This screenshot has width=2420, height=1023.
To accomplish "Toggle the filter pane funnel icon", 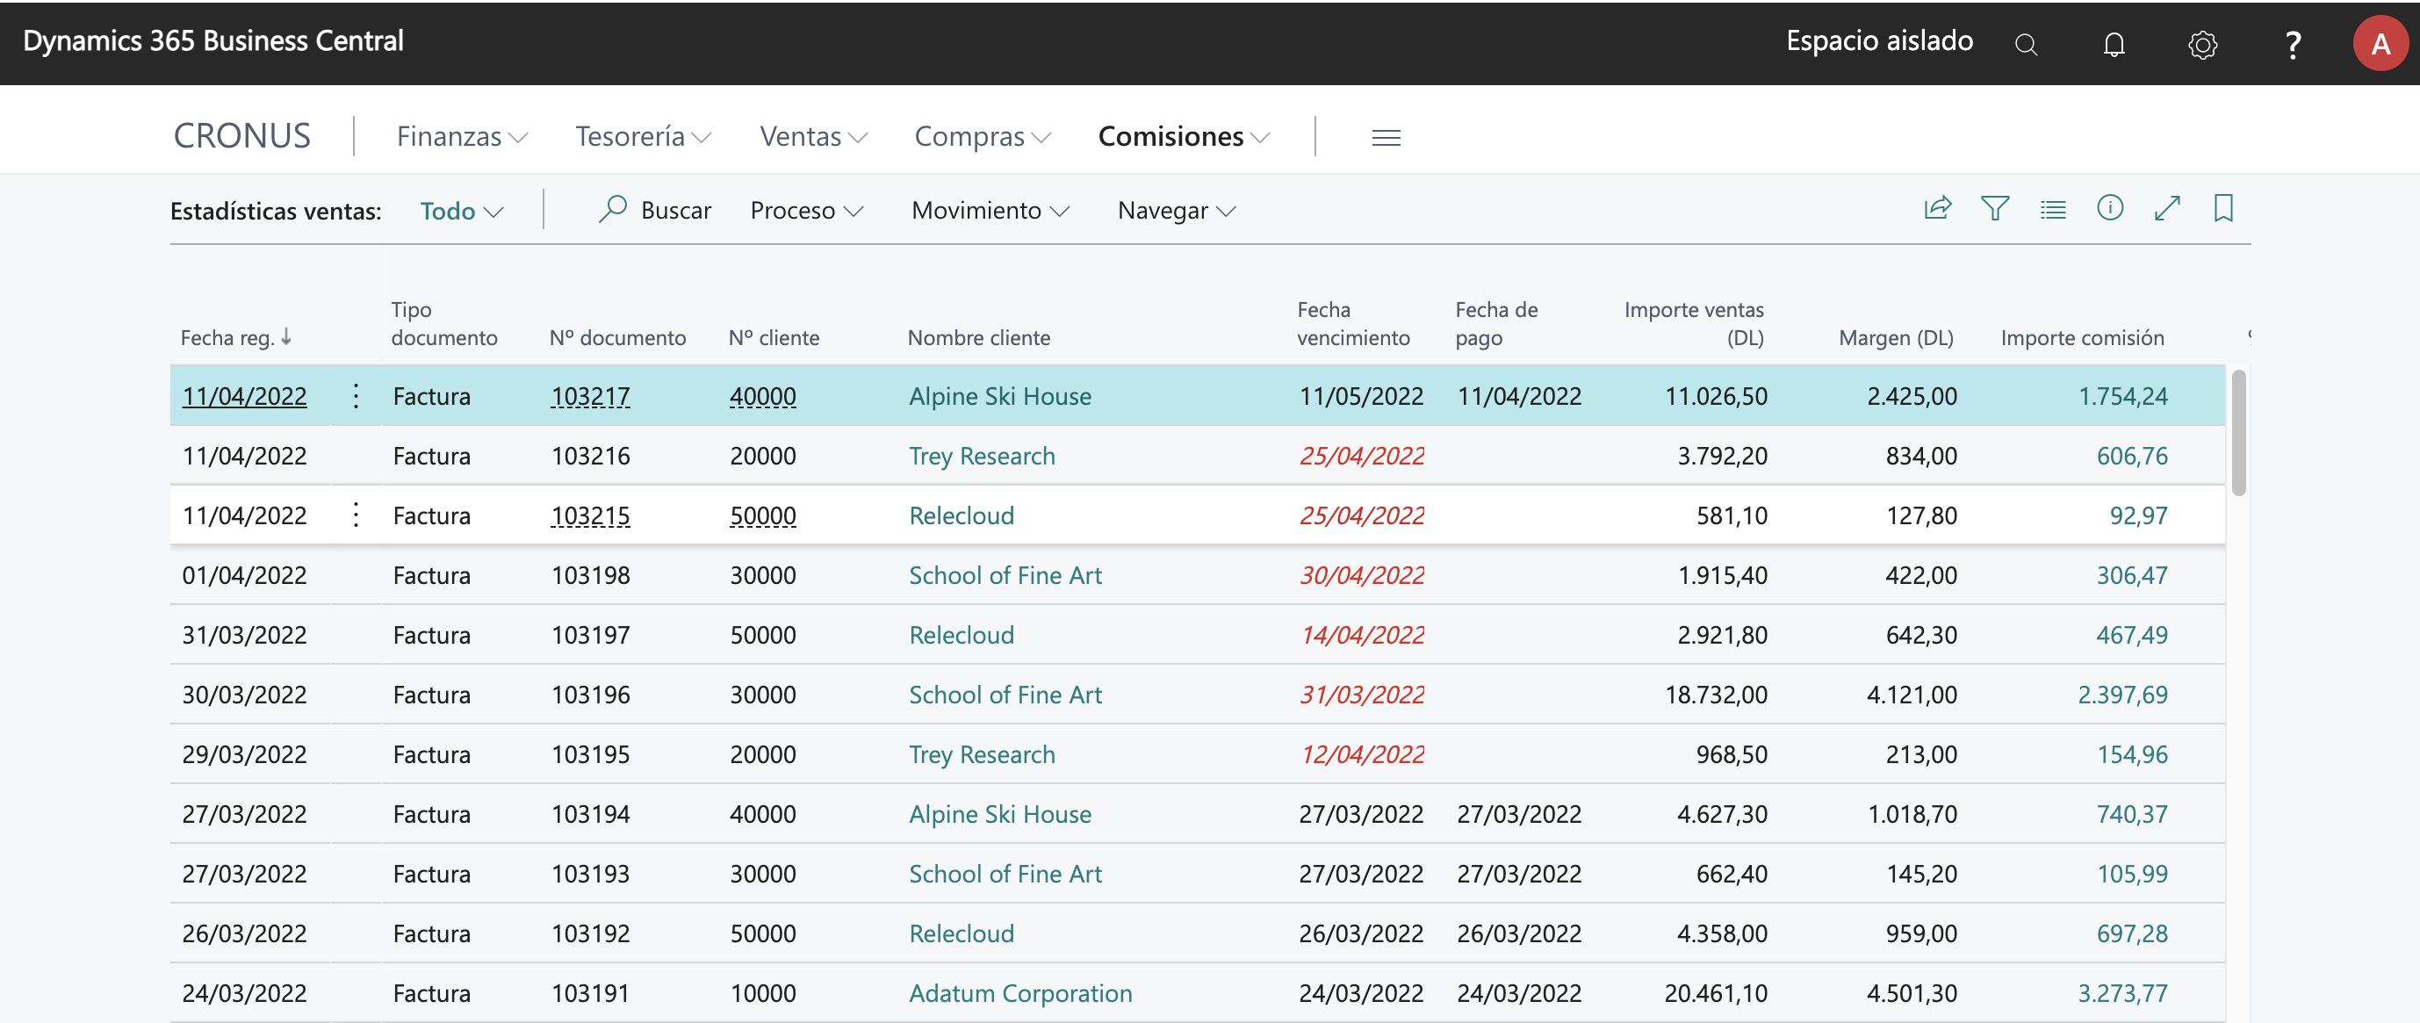I will tap(1994, 207).
